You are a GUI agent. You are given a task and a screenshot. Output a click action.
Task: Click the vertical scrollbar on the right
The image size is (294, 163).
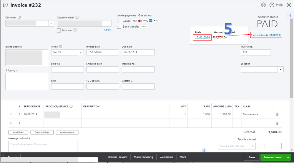pos(292,59)
